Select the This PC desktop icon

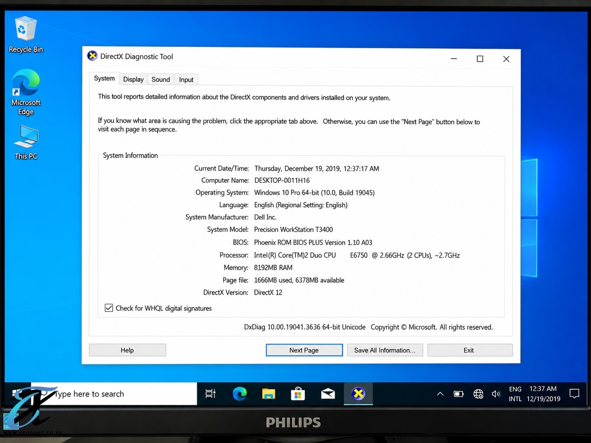tap(26, 142)
